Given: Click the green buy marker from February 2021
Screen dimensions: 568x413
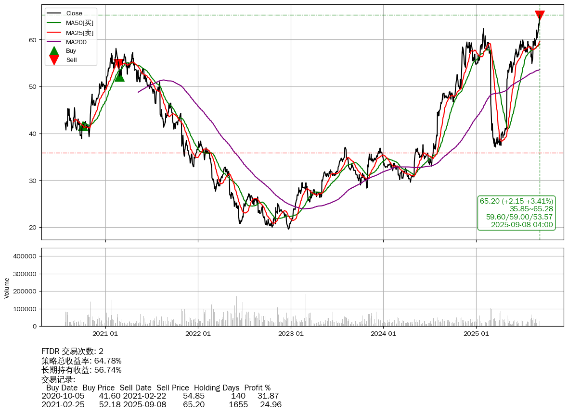Looking at the screenshot, I should (x=119, y=76).
